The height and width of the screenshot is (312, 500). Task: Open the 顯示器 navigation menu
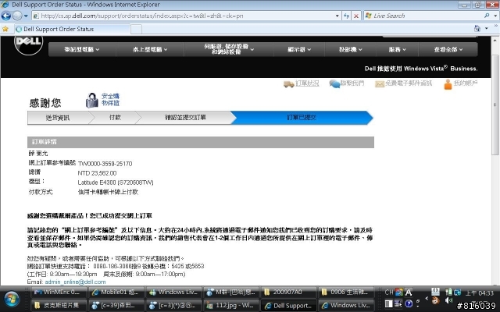click(x=299, y=49)
